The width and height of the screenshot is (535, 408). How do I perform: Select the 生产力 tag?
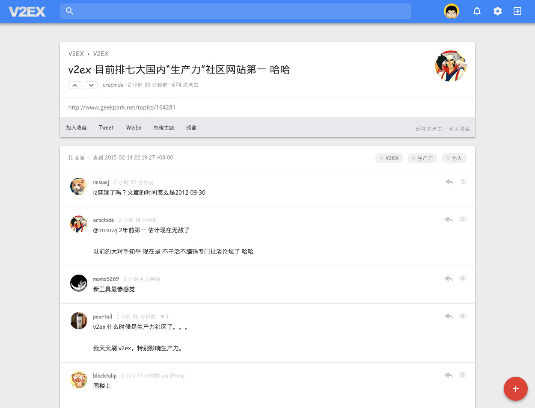coord(422,158)
